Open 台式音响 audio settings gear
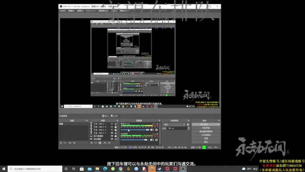Viewport: 305px width, 172px height. click(156, 140)
